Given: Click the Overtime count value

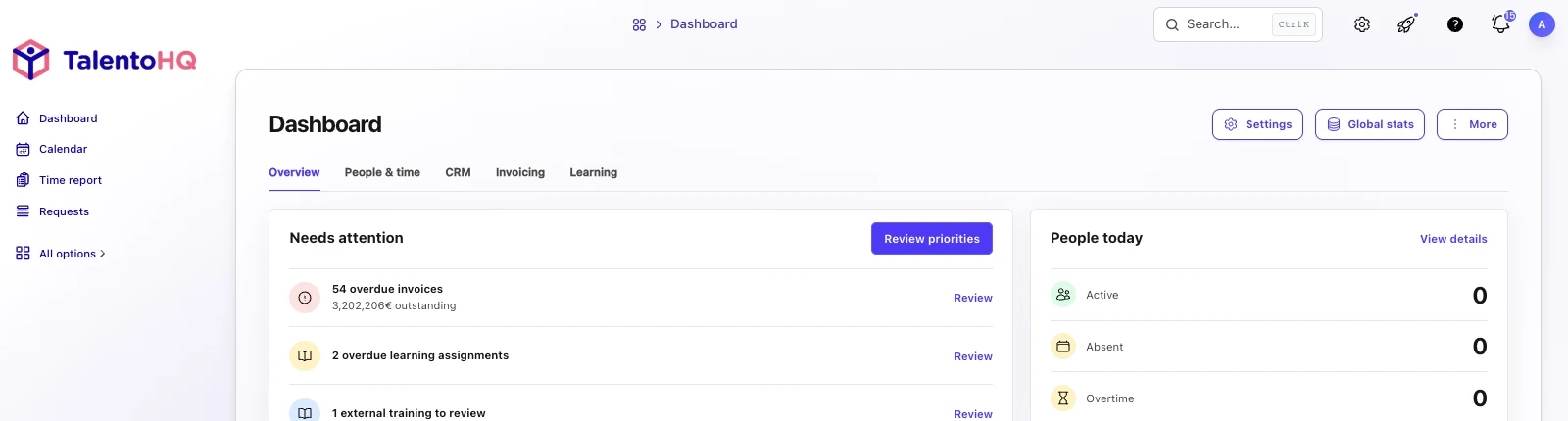Looking at the screenshot, I should [1480, 398].
